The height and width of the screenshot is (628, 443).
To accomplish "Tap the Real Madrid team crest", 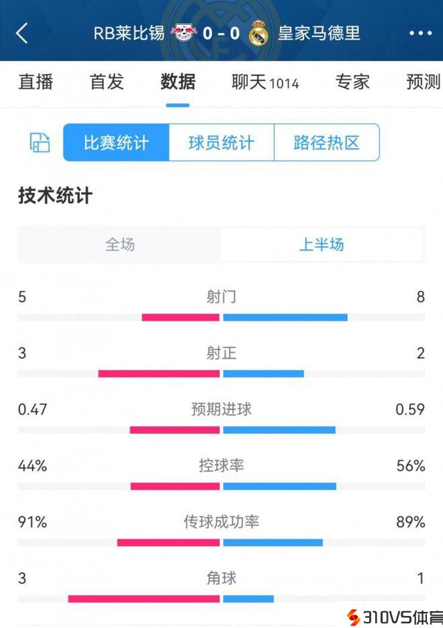I will 258,33.
